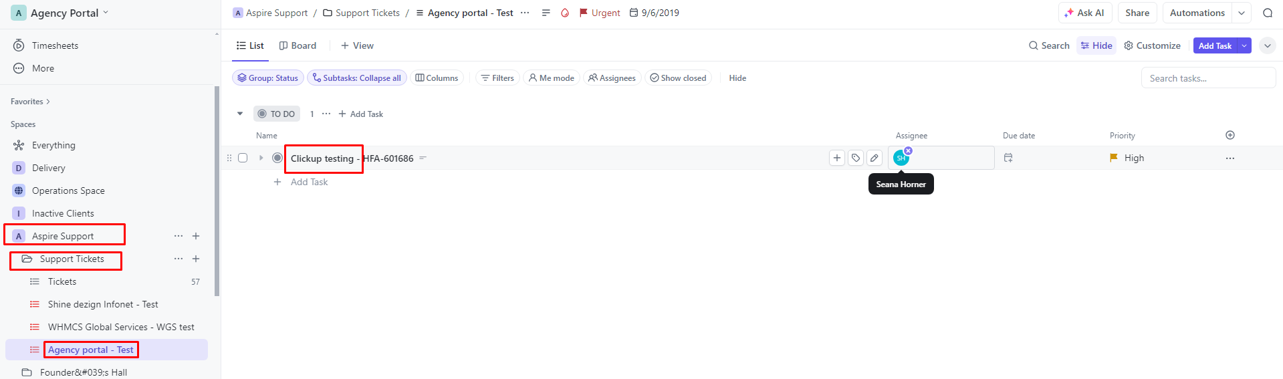This screenshot has height=379, width=1283.
Task: Toggle Me mode
Action: point(552,78)
